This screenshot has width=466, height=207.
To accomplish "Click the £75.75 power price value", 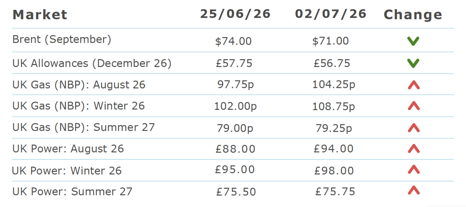I will pos(335,192).
